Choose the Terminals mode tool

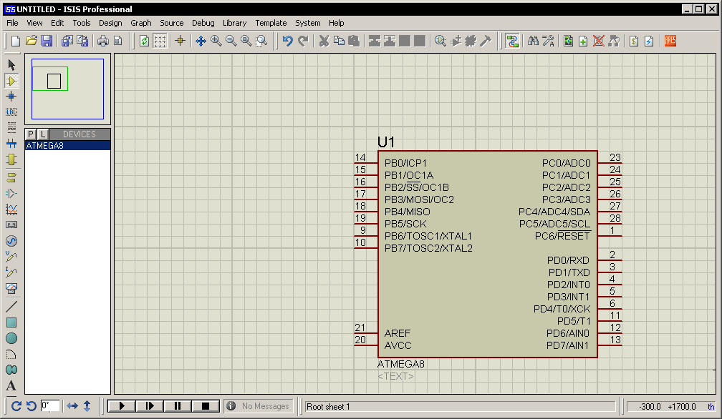pos(11,178)
